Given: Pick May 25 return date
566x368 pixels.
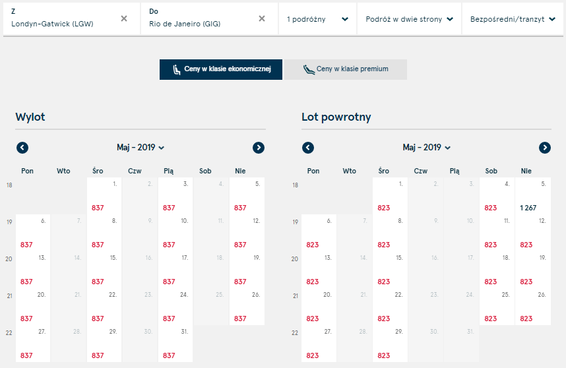Looking at the screenshot, I should (497, 307).
